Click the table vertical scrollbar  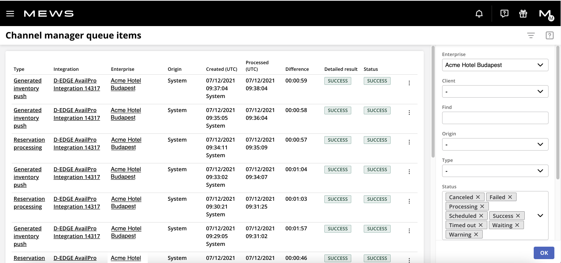(433, 102)
